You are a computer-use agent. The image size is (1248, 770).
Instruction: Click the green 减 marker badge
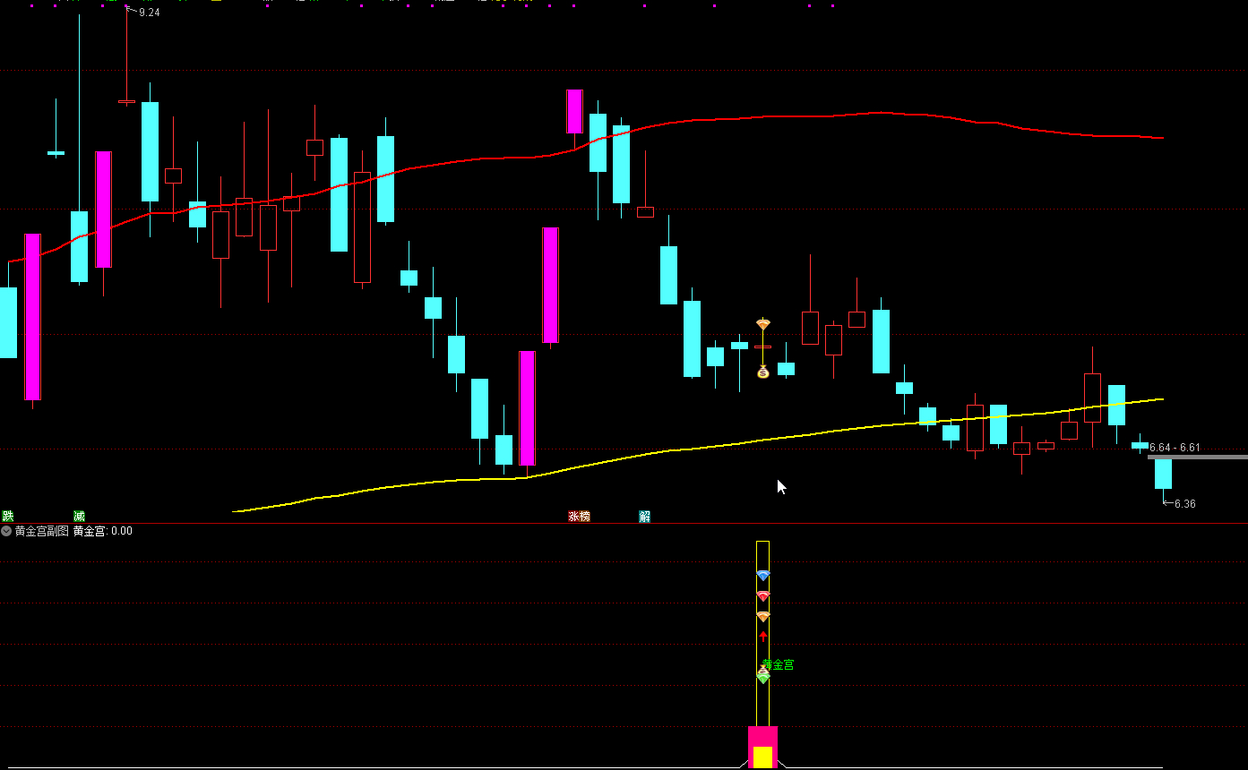80,517
